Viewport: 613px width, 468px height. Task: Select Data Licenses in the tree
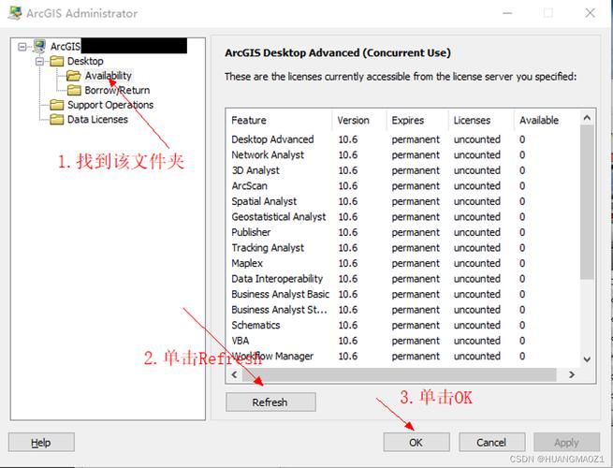[x=97, y=119]
